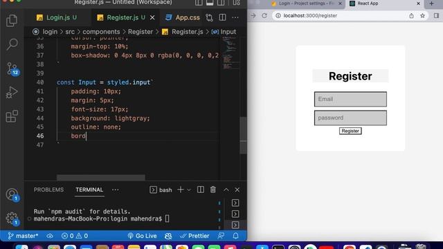The width and height of the screenshot is (443, 249).
Task: Start Go Live server
Action: tap(142, 236)
